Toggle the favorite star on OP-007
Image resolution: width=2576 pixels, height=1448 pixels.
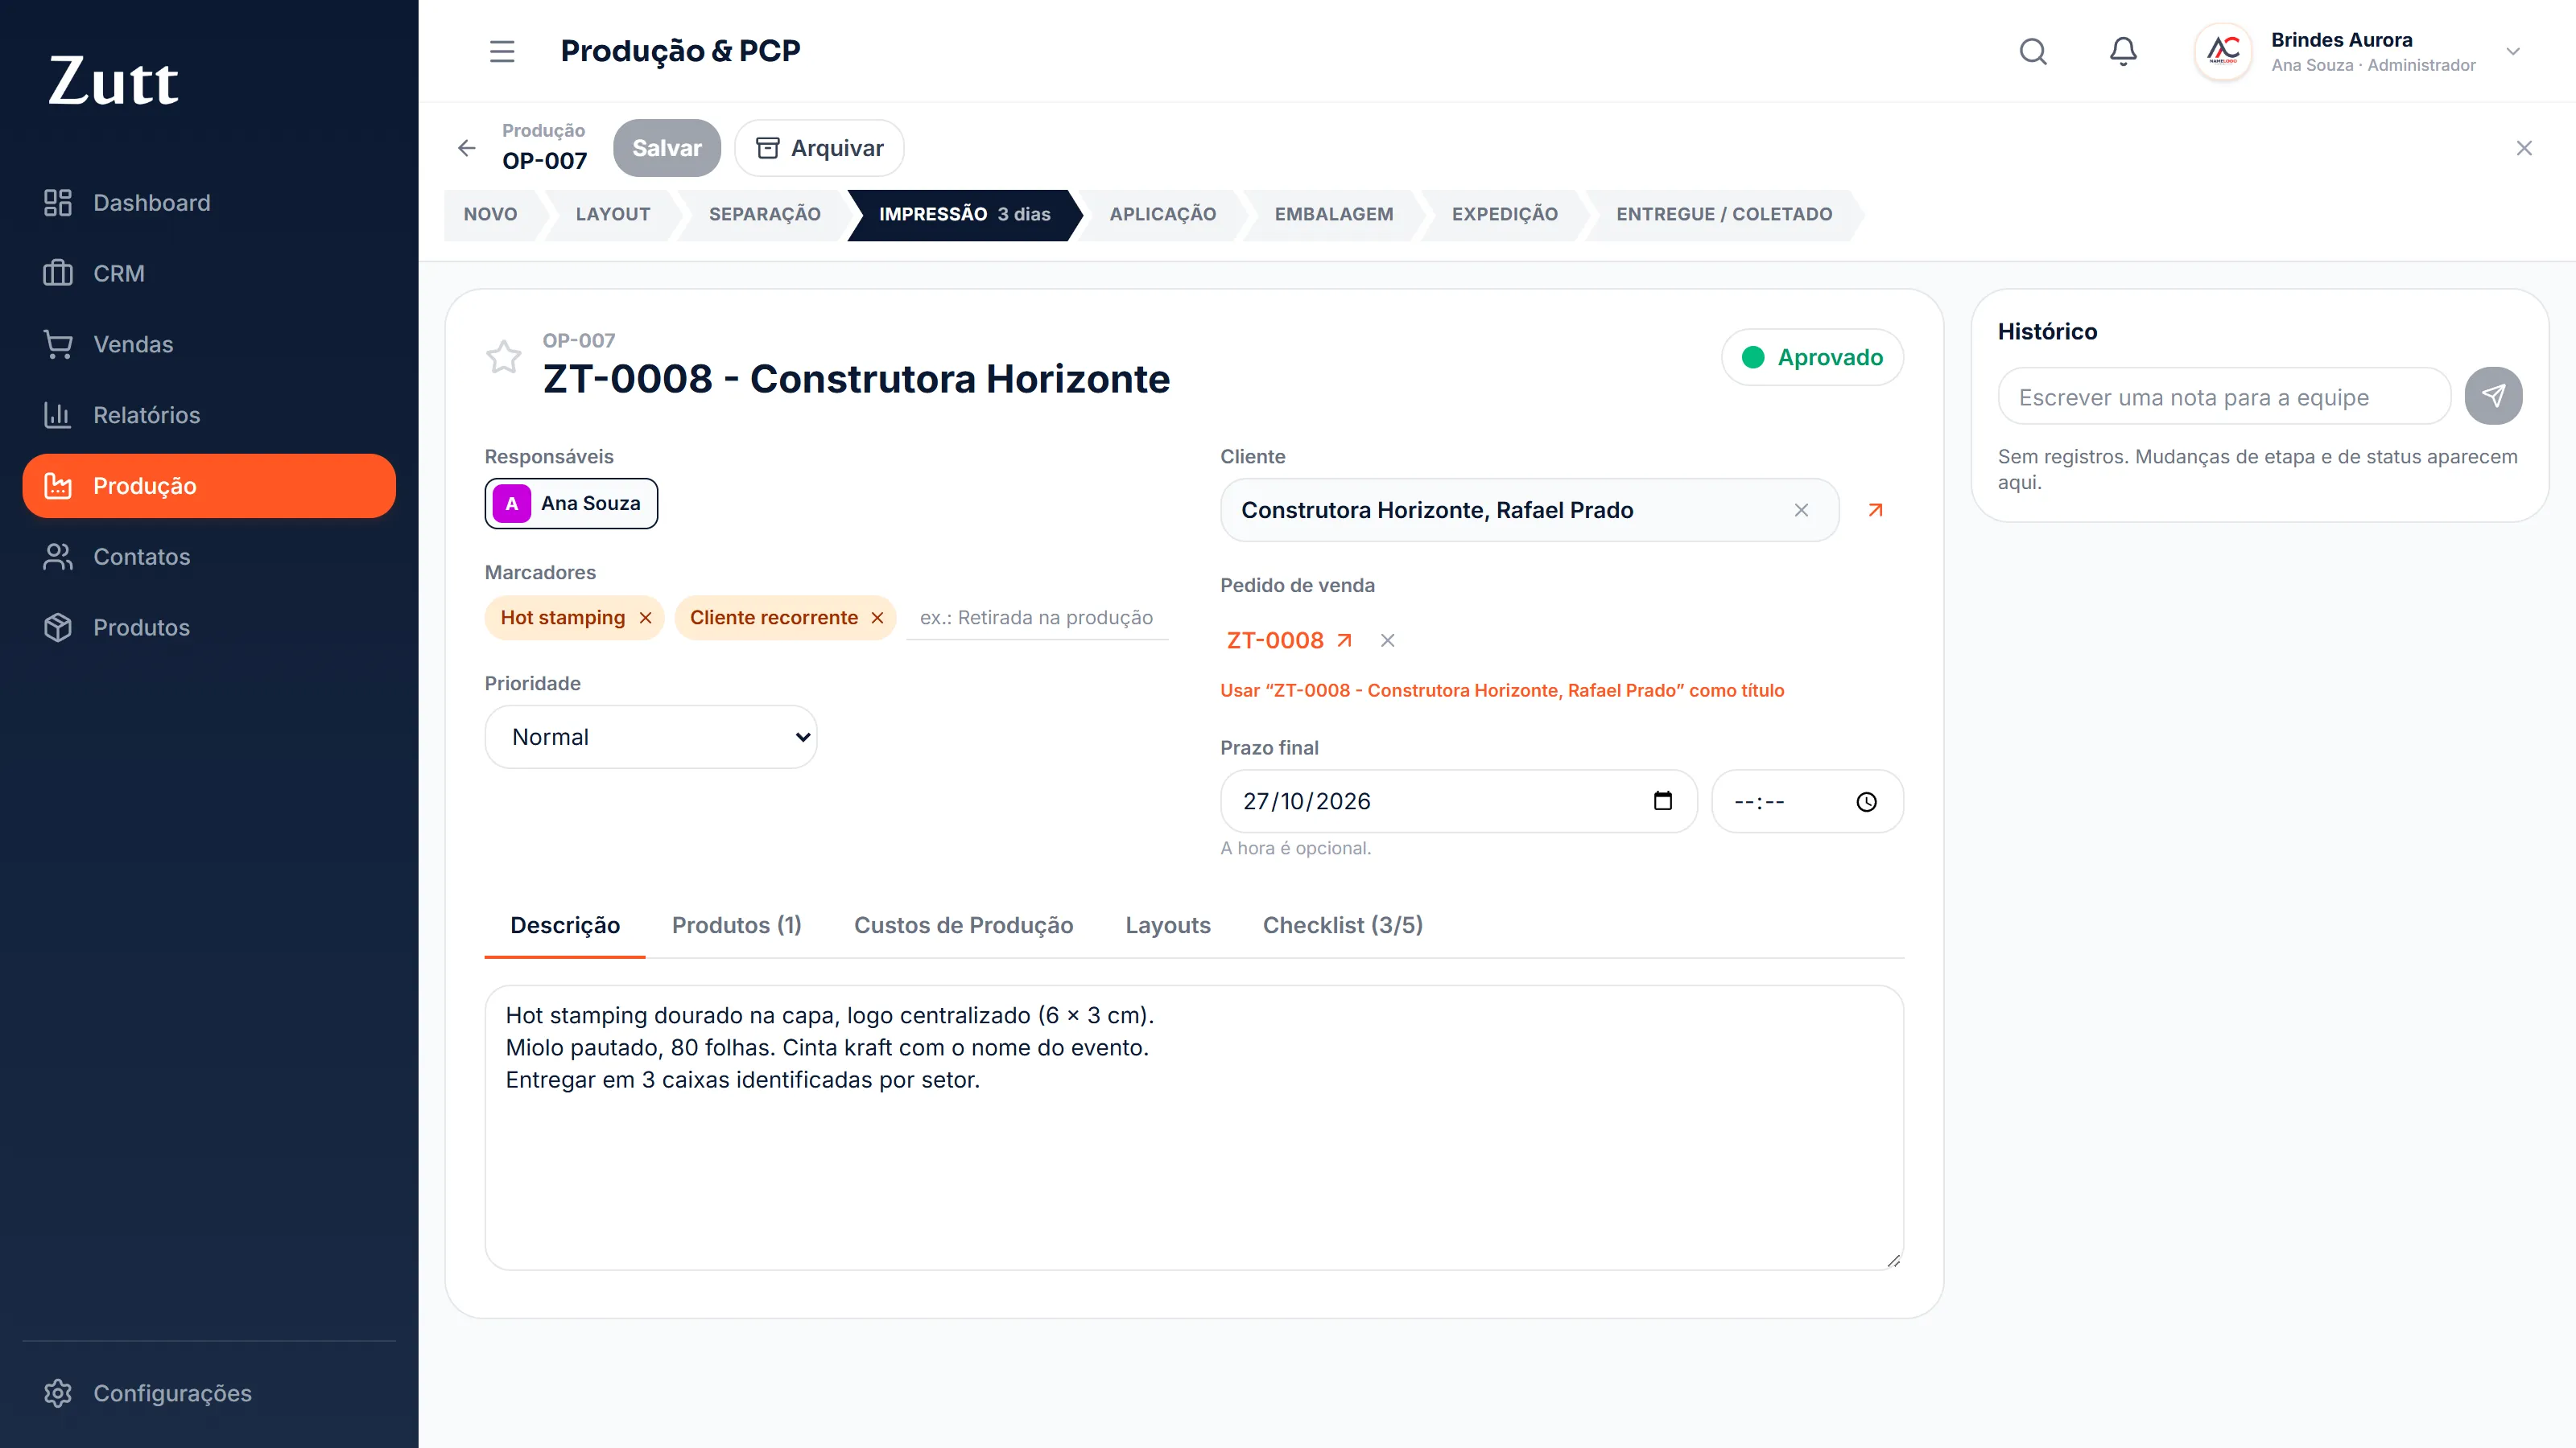click(x=503, y=358)
